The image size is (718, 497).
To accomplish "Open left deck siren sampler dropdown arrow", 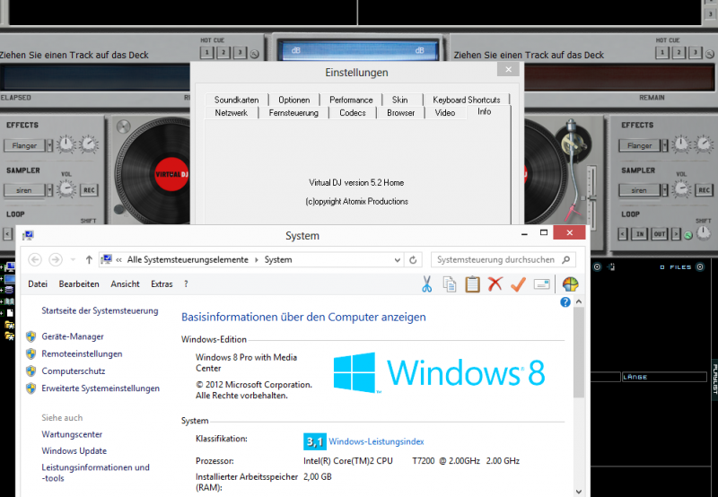I will (49, 190).
